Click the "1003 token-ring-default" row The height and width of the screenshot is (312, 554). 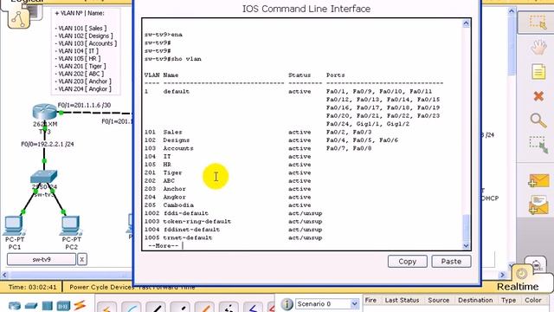233,222
